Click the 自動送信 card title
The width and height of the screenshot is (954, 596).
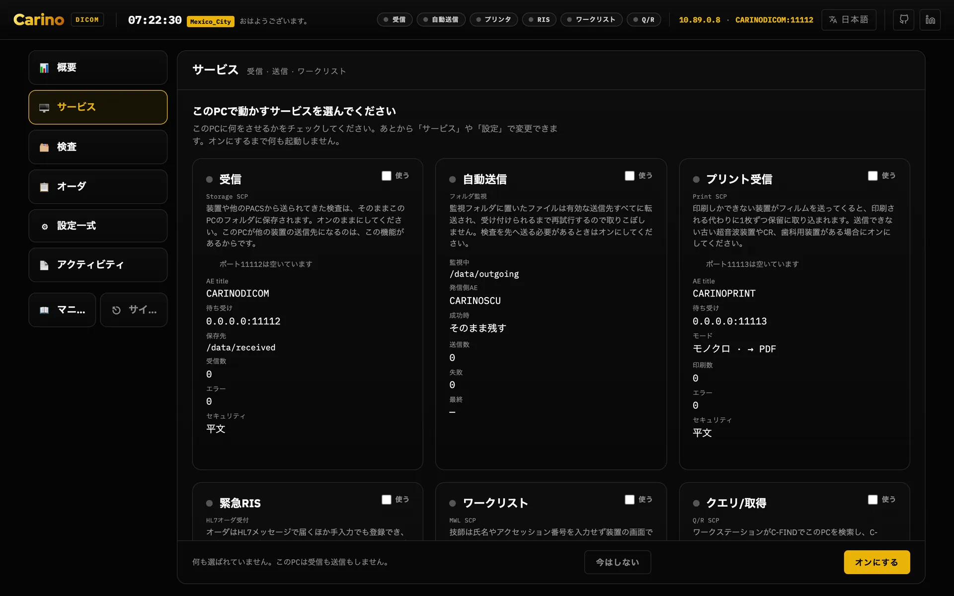click(x=484, y=179)
